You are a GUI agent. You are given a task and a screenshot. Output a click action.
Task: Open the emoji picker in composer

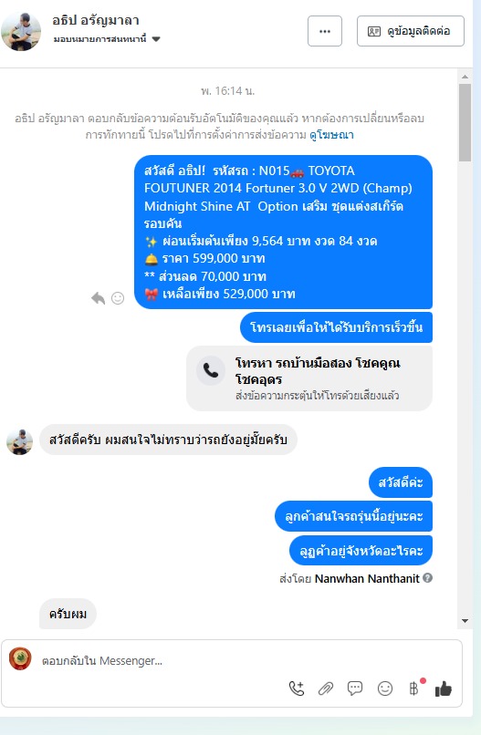(x=385, y=688)
